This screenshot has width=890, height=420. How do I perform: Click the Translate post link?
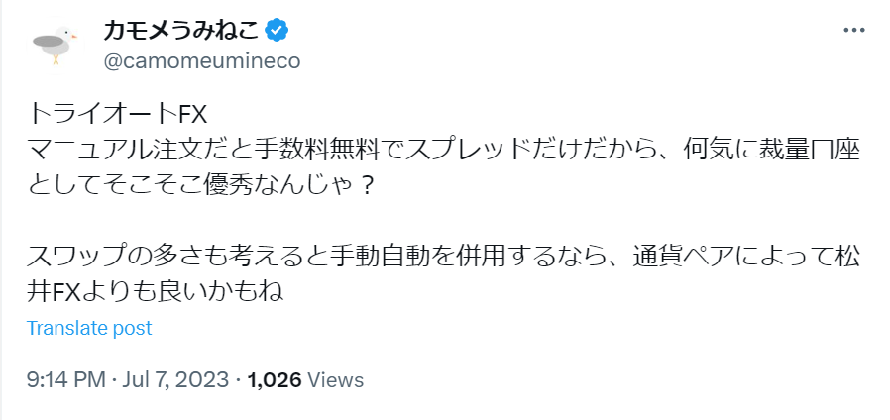click(x=89, y=328)
